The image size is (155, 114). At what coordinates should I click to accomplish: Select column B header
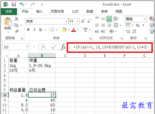point(42,56)
